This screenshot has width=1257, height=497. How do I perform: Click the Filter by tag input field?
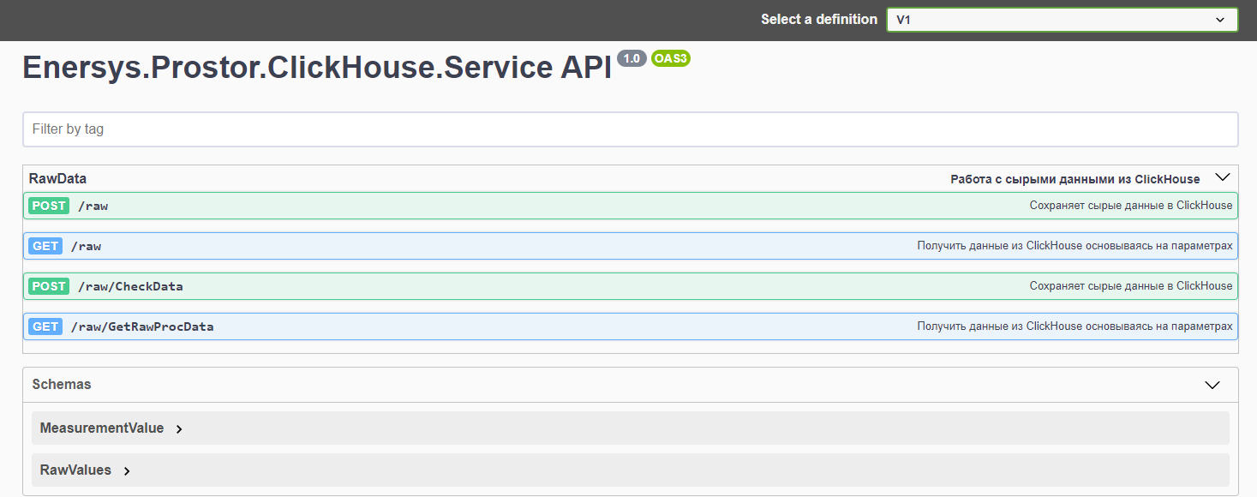(x=630, y=129)
